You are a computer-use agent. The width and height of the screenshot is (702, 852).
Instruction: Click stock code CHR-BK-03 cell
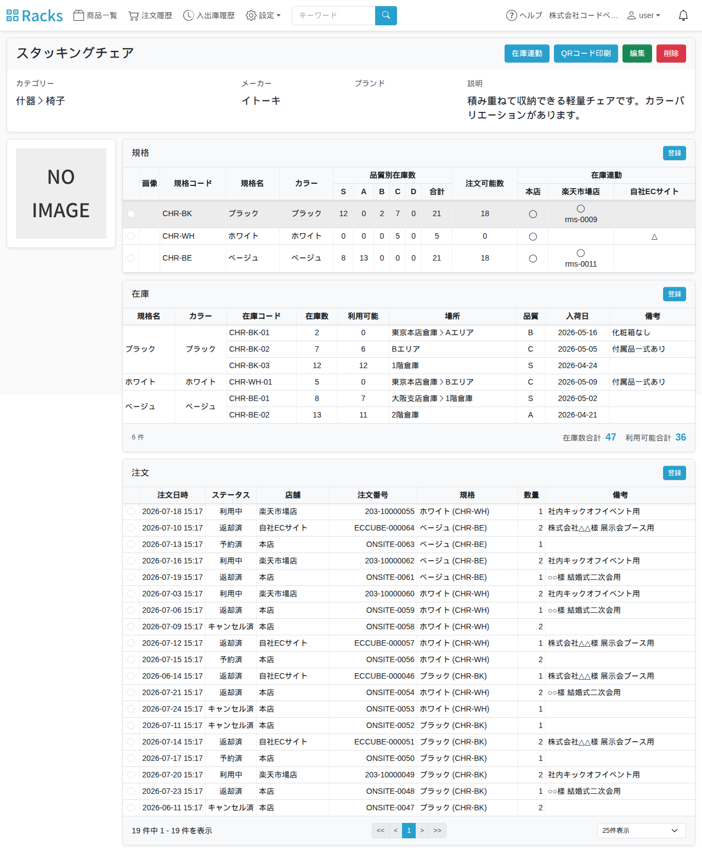point(261,365)
